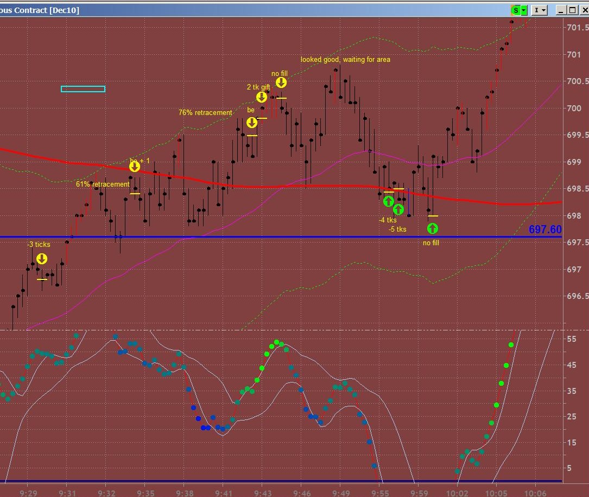The height and width of the screenshot is (497, 589).
Task: Click the chart title bar text [Dec10]
Action: (64, 10)
